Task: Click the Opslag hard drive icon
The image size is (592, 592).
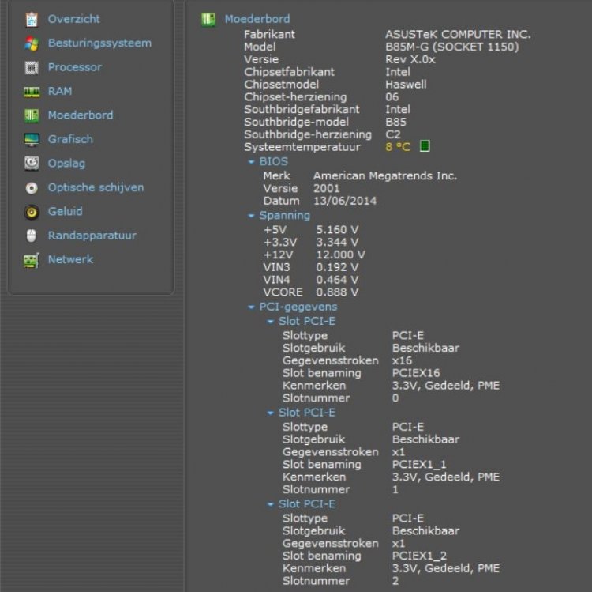Action: (x=32, y=164)
